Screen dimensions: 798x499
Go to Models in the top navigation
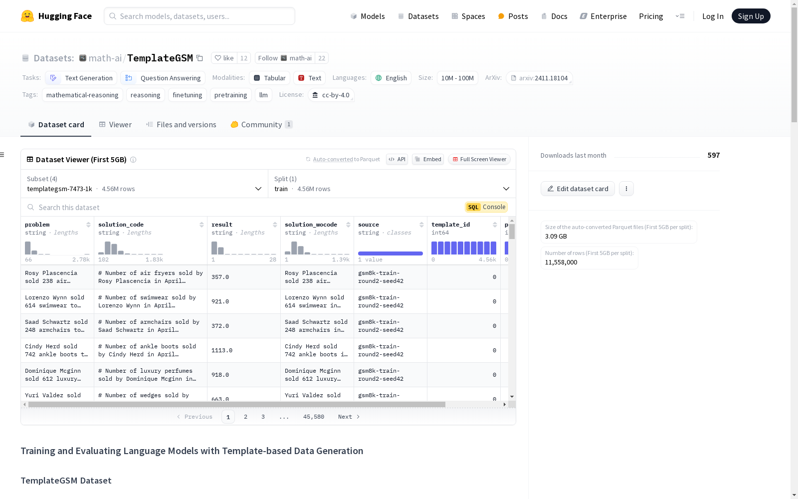click(x=368, y=16)
